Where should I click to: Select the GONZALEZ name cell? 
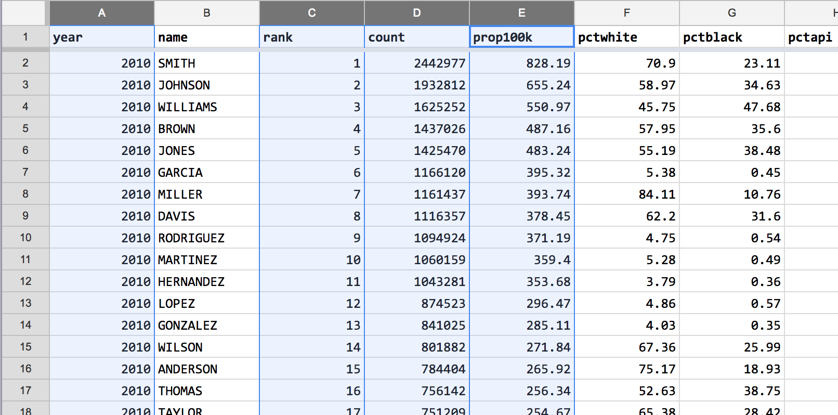pos(207,325)
